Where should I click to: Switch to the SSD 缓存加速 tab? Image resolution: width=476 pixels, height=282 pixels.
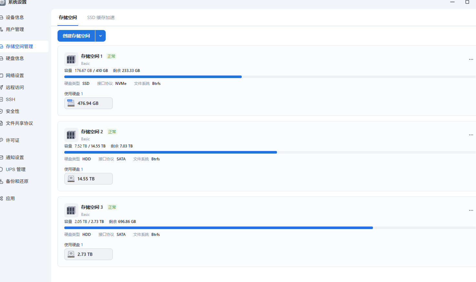point(101,17)
